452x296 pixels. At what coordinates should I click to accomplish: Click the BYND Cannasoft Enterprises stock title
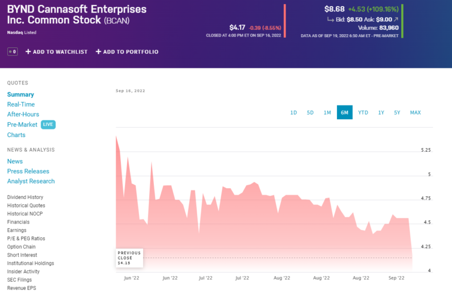pos(77,14)
